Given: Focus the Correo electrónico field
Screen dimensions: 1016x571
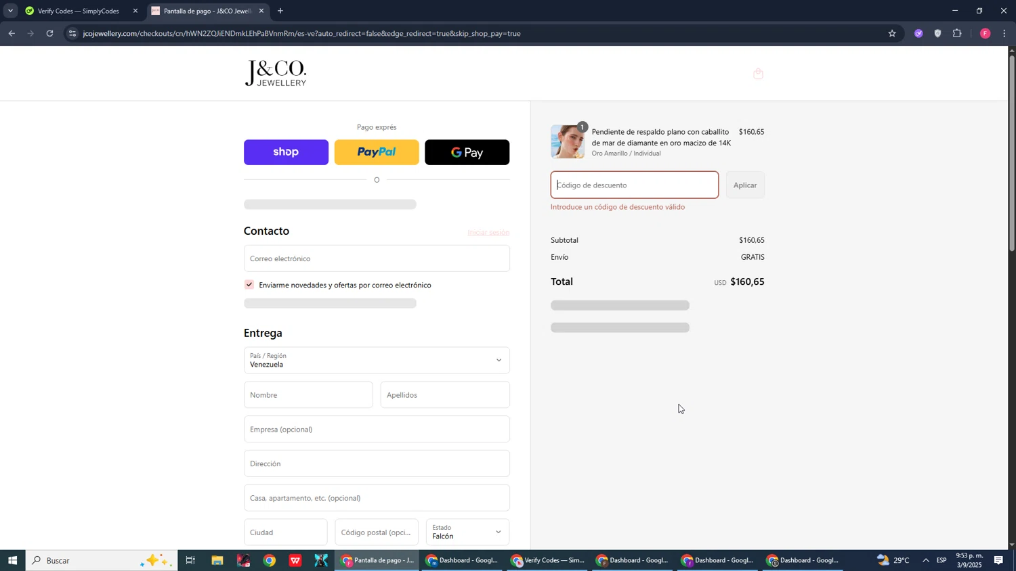Looking at the screenshot, I should pos(377,258).
